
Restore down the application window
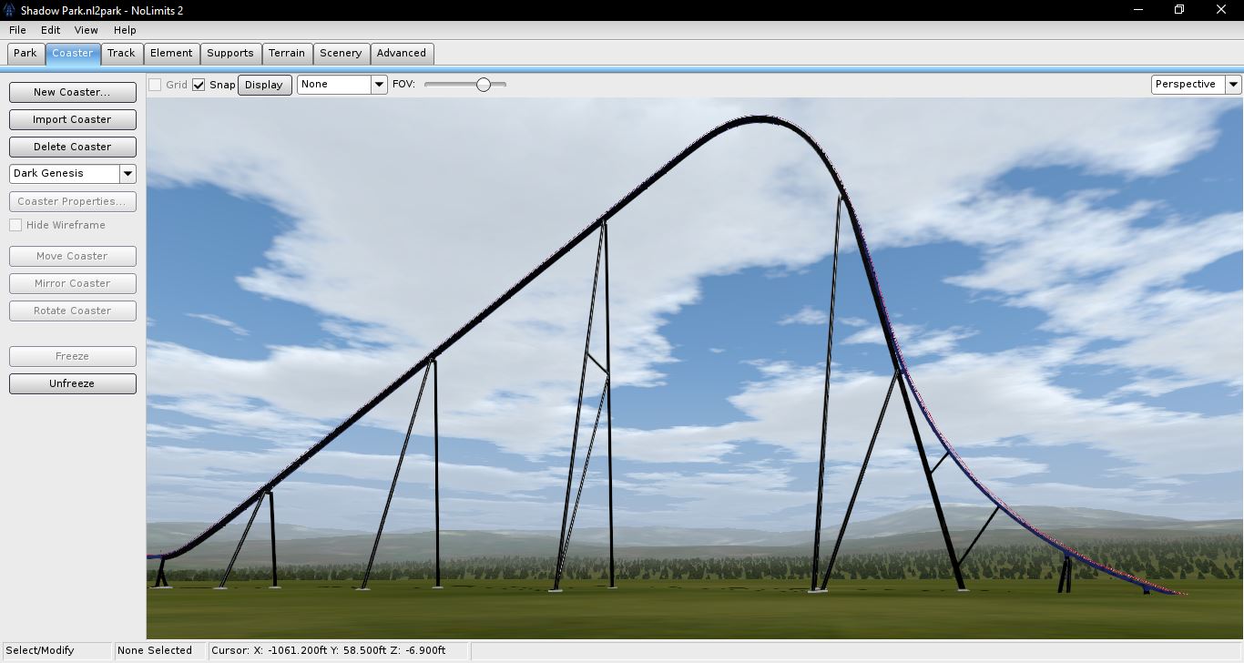click(1179, 10)
